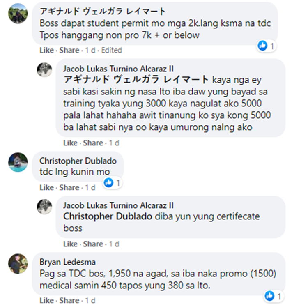Share the student permit comment

(69, 50)
